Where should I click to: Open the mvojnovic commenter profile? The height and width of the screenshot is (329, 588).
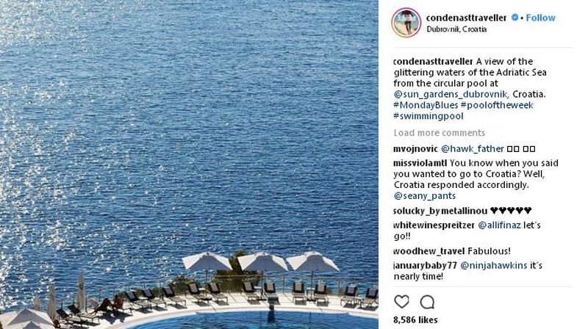click(415, 149)
